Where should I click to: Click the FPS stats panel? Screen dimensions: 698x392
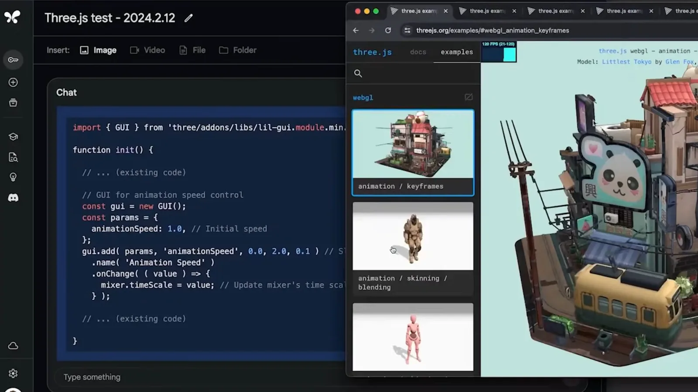pyautogui.click(x=499, y=52)
